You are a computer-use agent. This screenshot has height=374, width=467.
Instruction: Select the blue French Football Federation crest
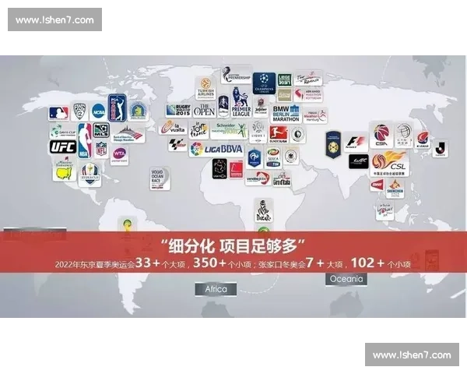(x=255, y=157)
